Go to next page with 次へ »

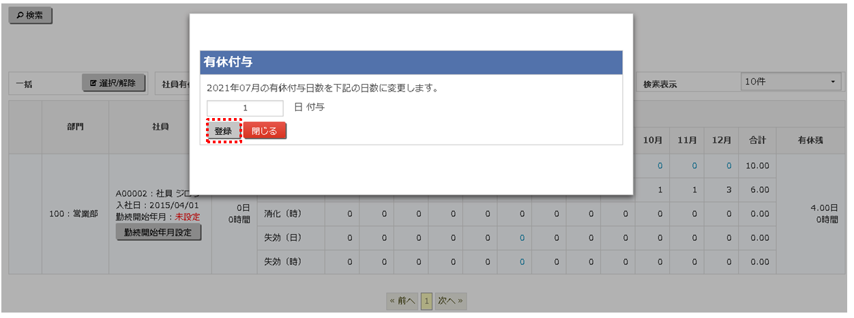click(x=450, y=300)
